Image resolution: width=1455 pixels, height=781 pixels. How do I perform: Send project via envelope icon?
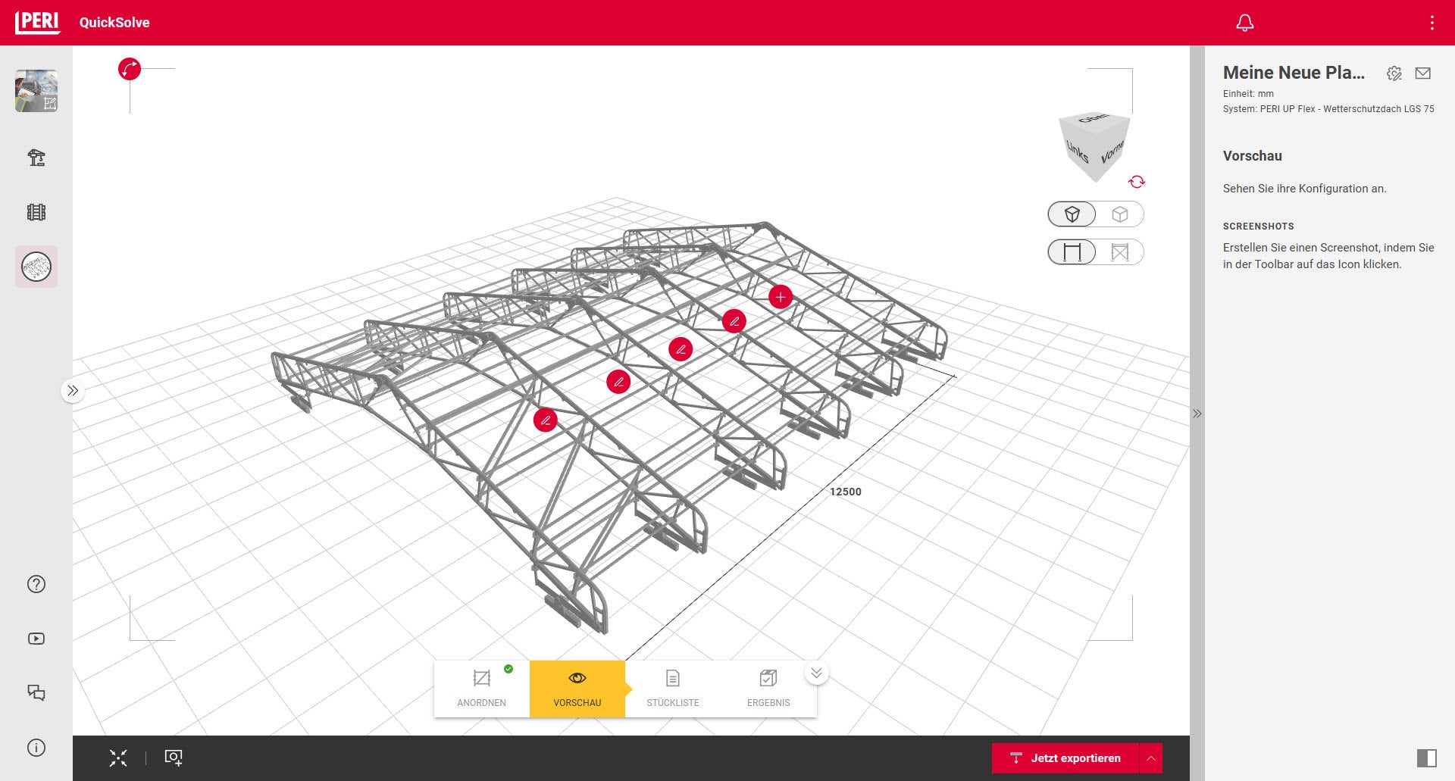click(1423, 73)
